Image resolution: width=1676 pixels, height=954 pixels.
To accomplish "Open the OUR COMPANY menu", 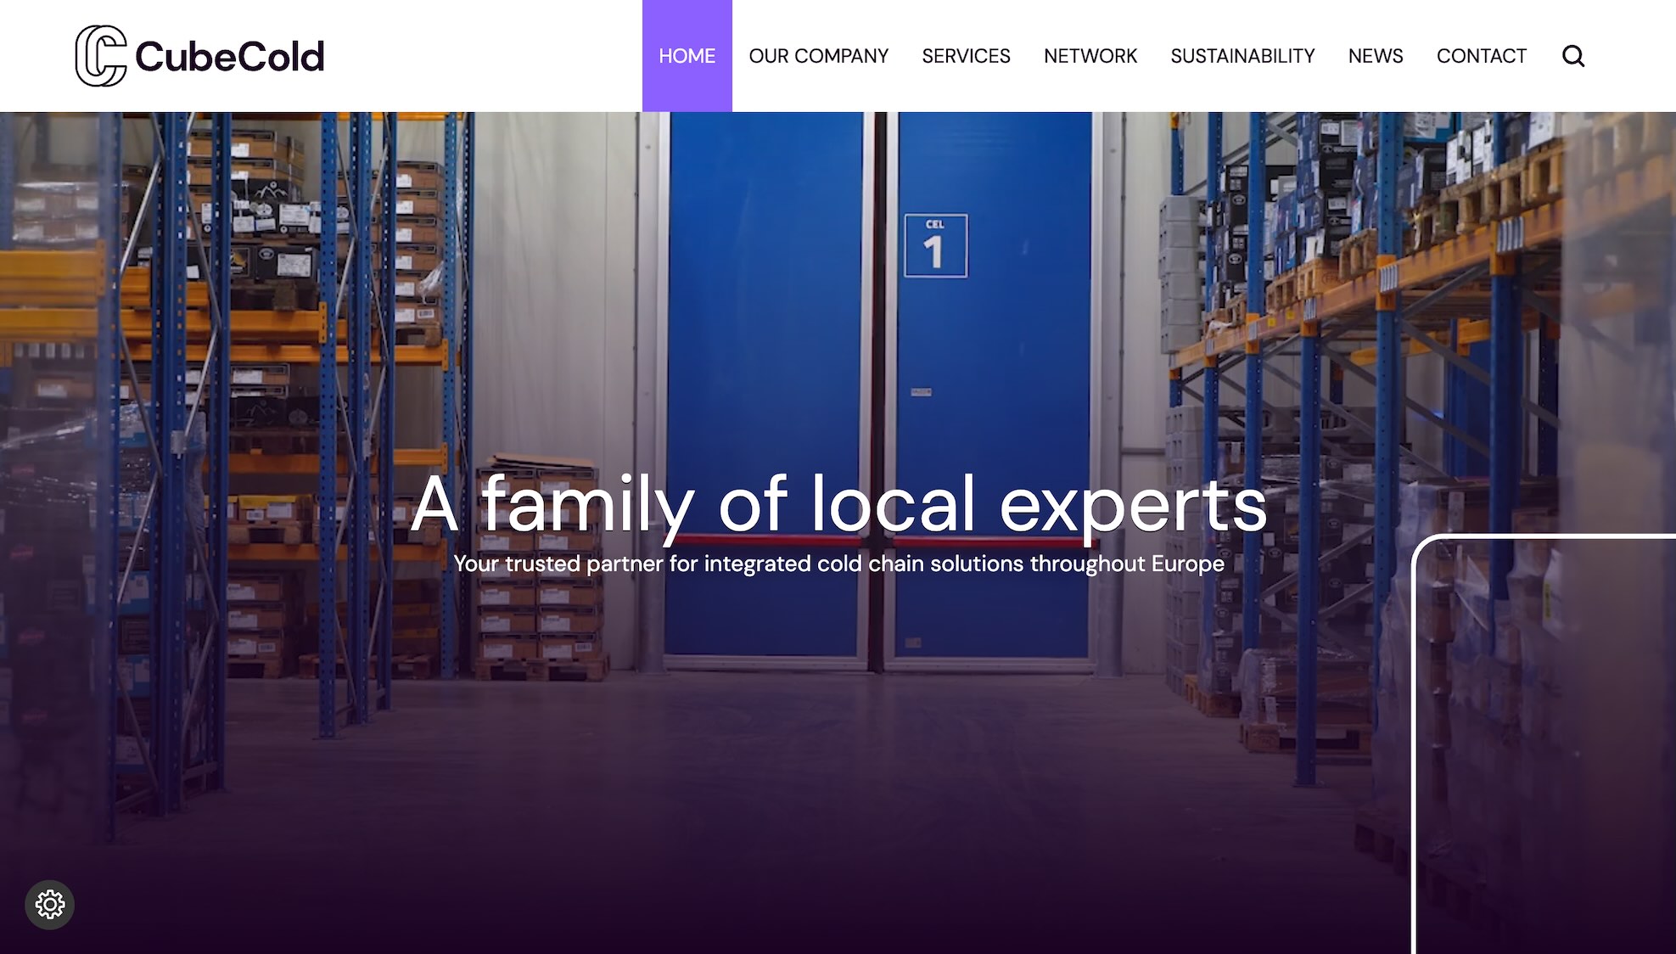I will coord(819,56).
